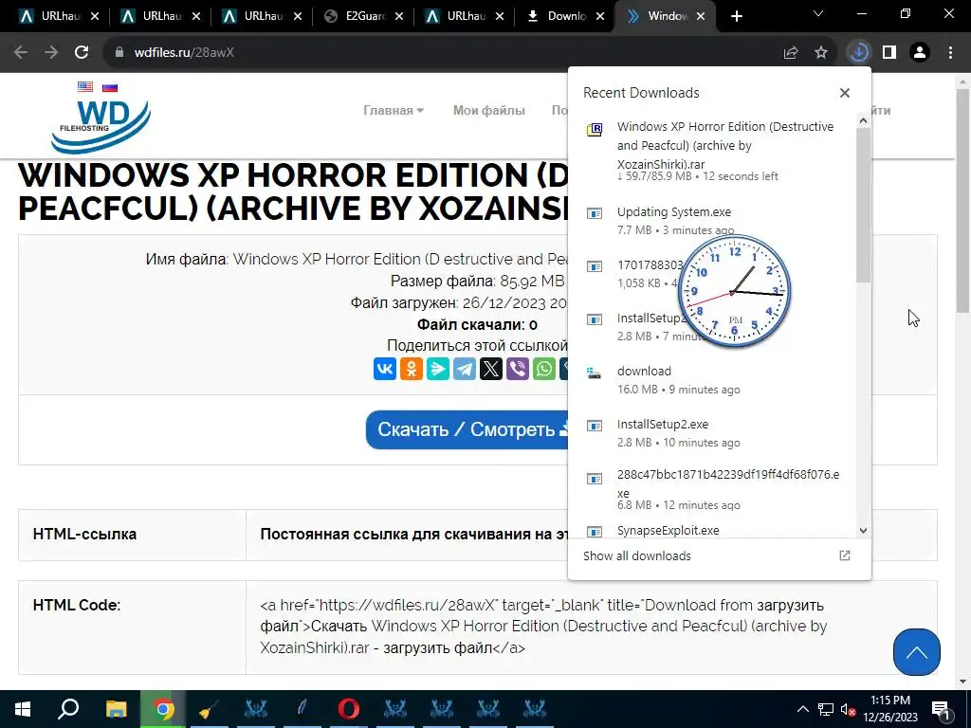The image size is (971, 728).
Task: Click the 288c47bbc1871b42239df19ff4df68f076.exe entry
Action: pos(713,489)
